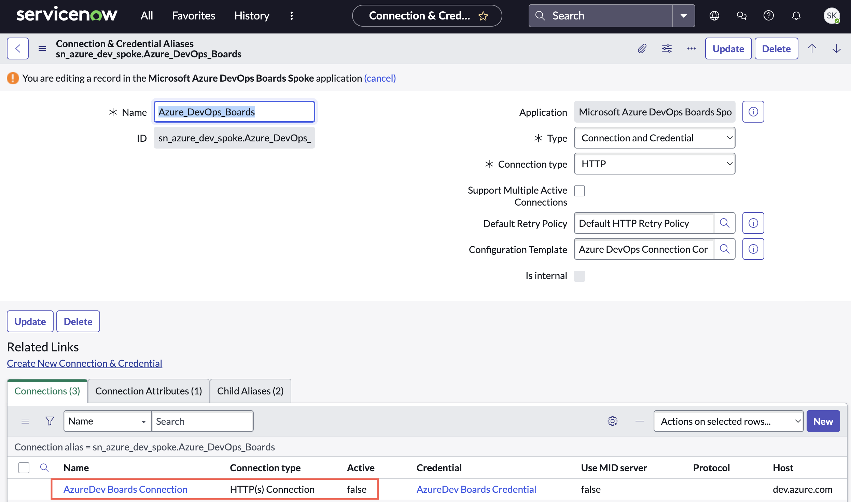Screen dimensions: 851x502
Task: Open the application scope globe icon
Action: (x=714, y=16)
